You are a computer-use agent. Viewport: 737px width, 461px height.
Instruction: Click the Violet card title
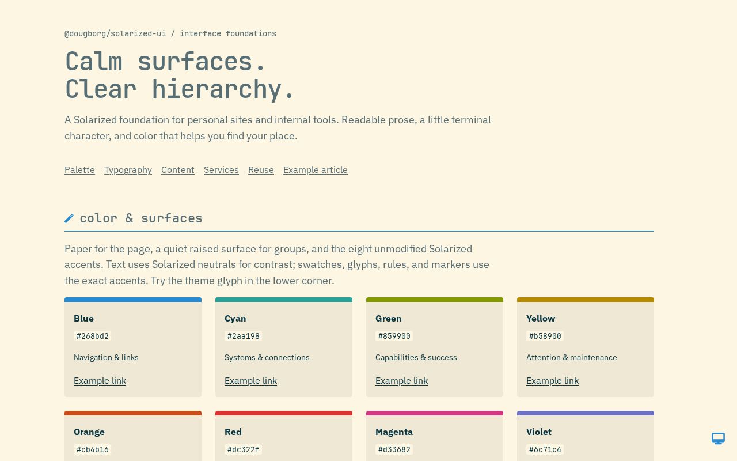tap(539, 432)
